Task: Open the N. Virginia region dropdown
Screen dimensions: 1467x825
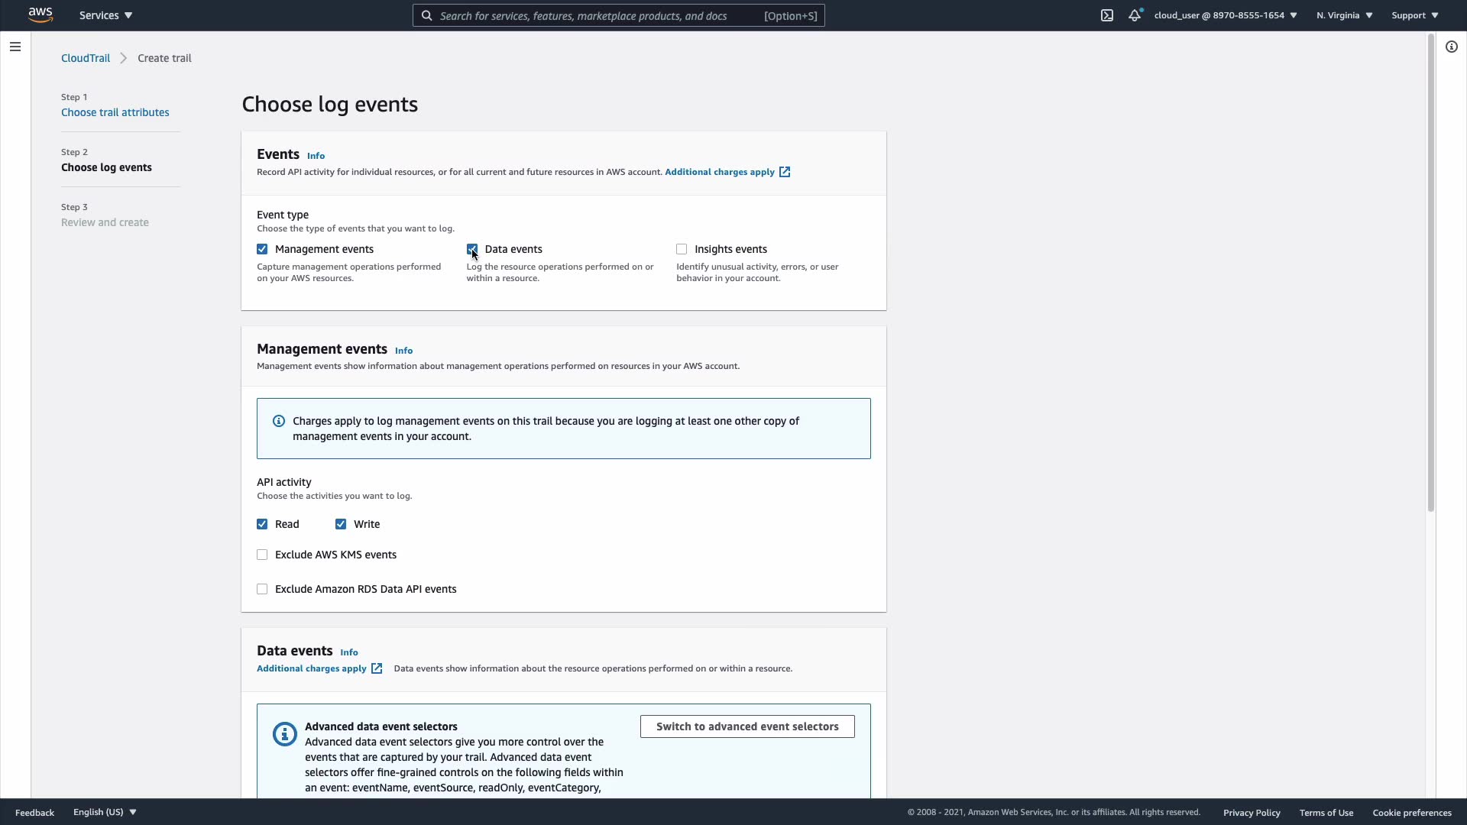Action: pyautogui.click(x=1344, y=15)
